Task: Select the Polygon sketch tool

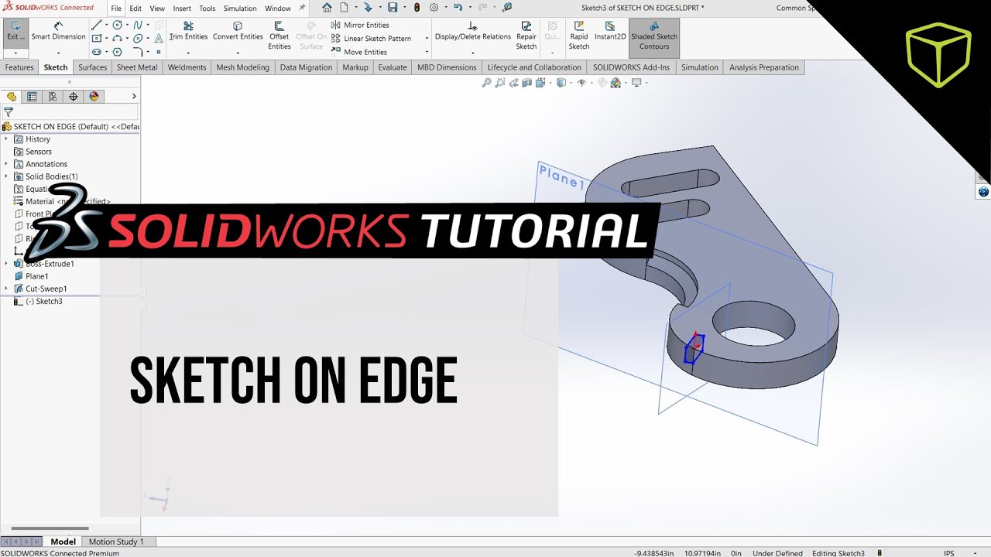Action: click(x=118, y=52)
